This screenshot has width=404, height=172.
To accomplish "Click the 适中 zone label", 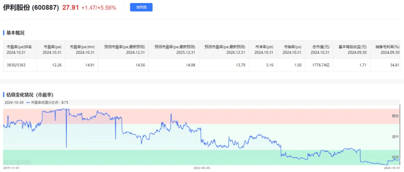I will (395, 137).
